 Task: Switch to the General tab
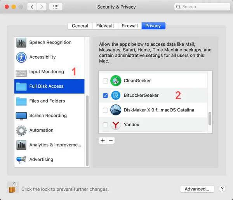(x=80, y=26)
